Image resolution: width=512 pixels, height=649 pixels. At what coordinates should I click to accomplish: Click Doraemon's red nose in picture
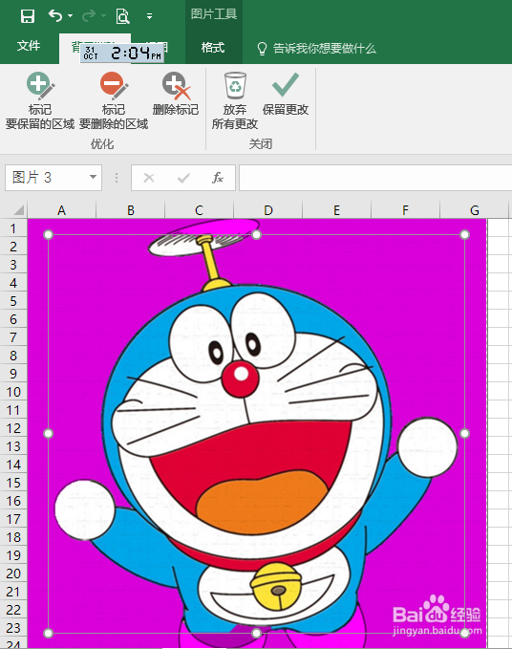pos(240,379)
